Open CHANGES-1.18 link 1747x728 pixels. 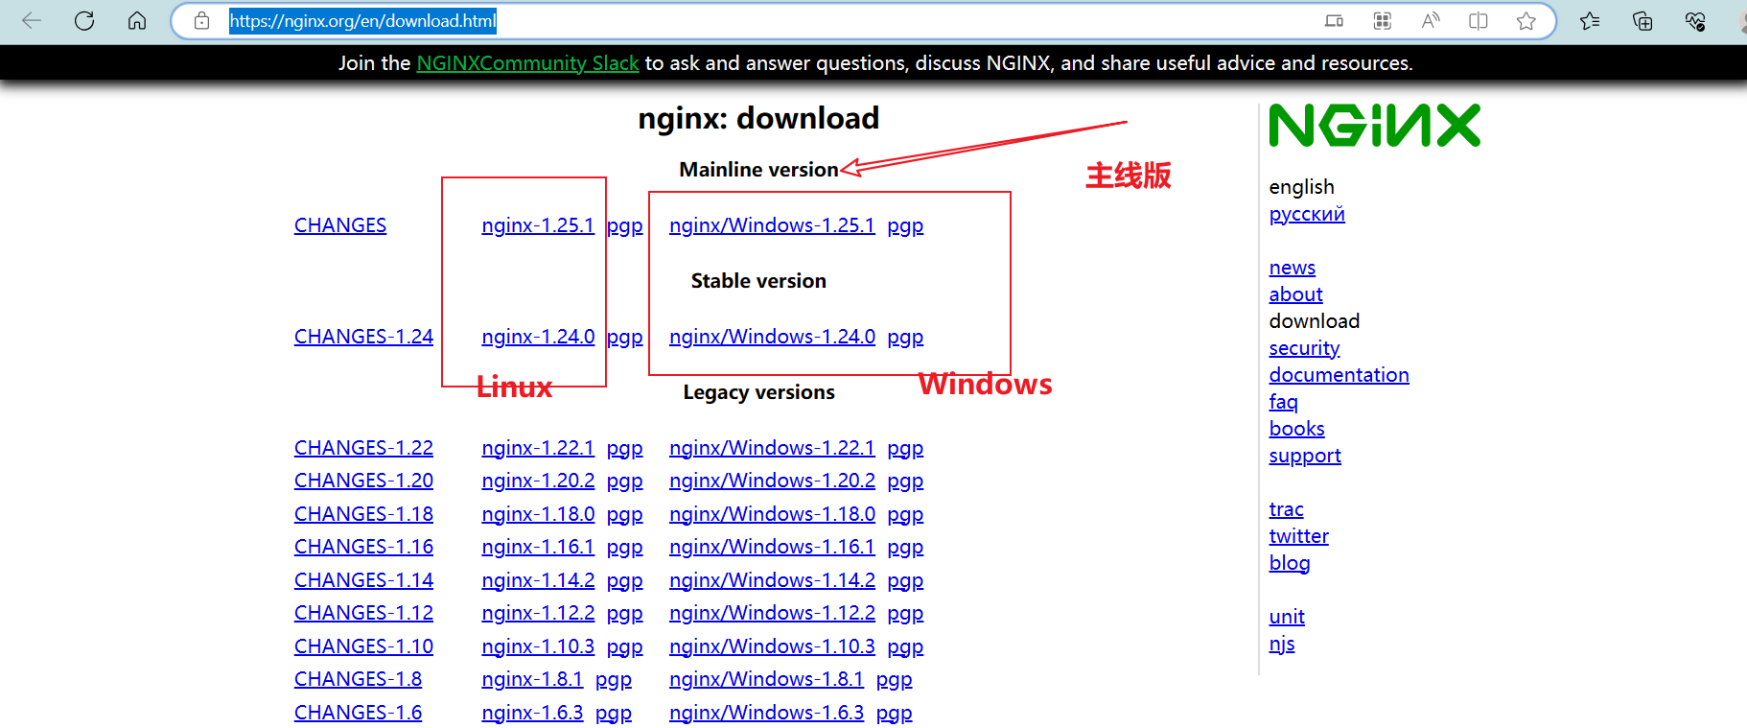[x=363, y=514]
